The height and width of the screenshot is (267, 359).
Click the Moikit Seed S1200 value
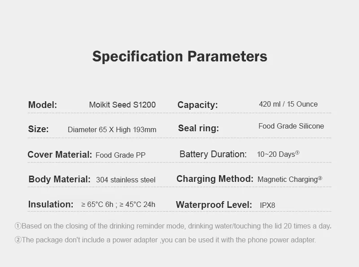(122, 105)
